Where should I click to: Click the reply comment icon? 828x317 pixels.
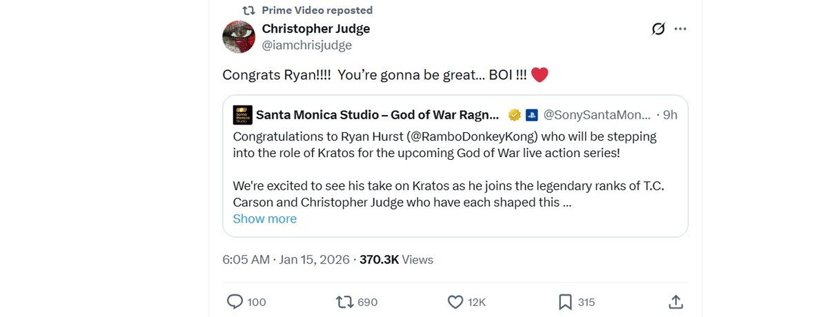(235, 302)
